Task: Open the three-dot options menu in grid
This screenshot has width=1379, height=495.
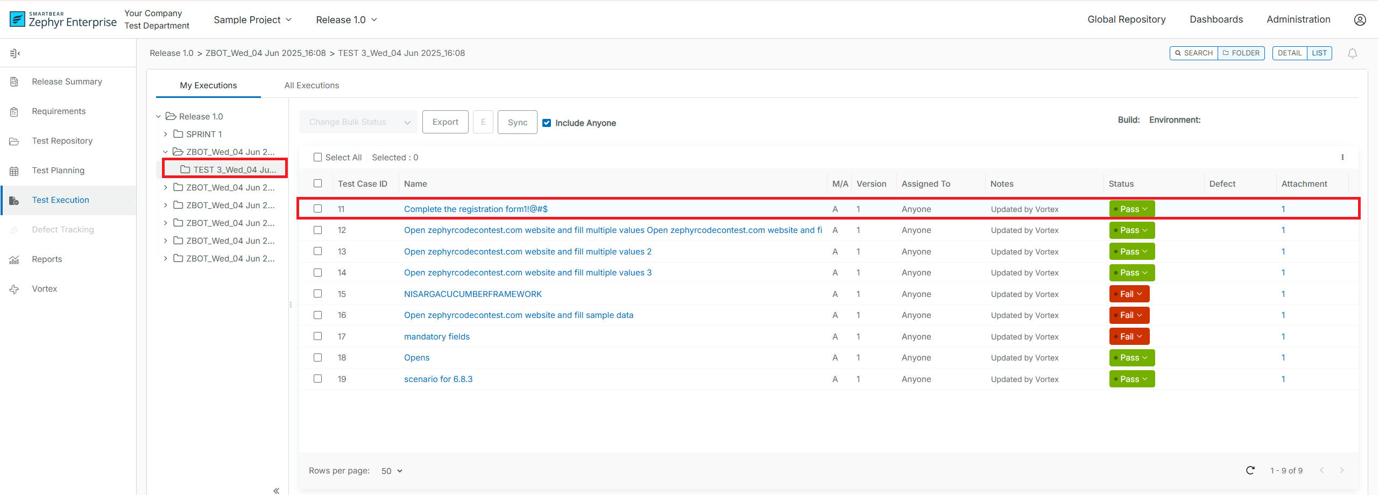Action: point(1342,158)
